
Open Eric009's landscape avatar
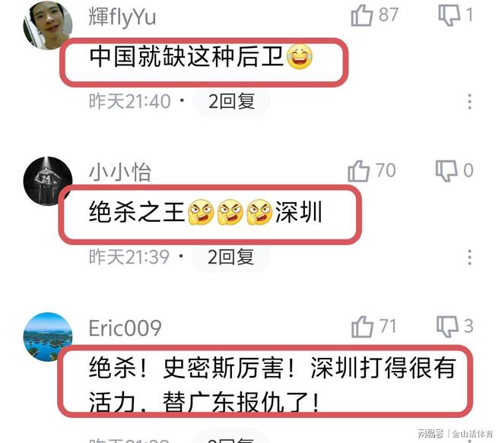pos(48,337)
